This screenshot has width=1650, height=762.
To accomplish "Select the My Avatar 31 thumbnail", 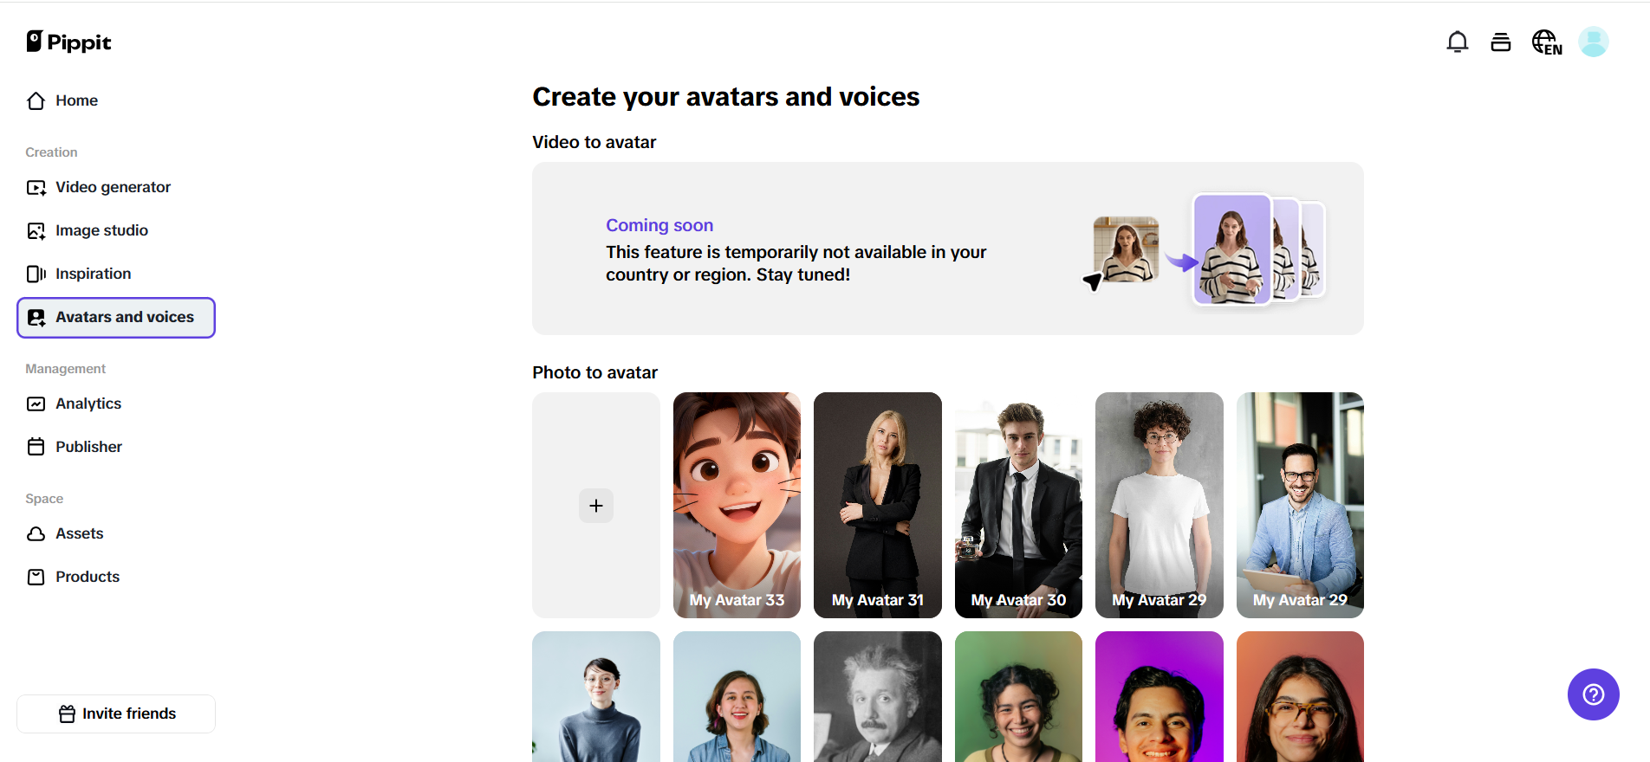I will coord(877,505).
